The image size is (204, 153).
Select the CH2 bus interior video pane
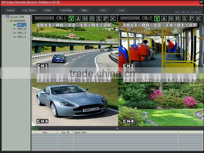161,45
